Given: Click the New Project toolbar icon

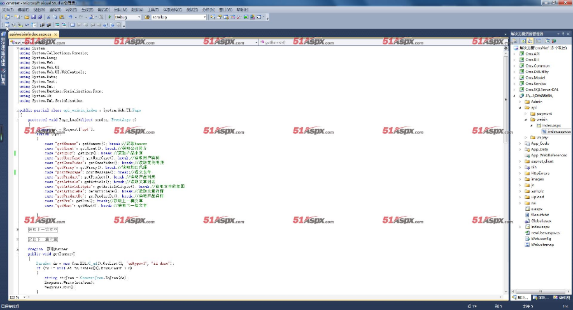Looking at the screenshot, I should [7, 17].
